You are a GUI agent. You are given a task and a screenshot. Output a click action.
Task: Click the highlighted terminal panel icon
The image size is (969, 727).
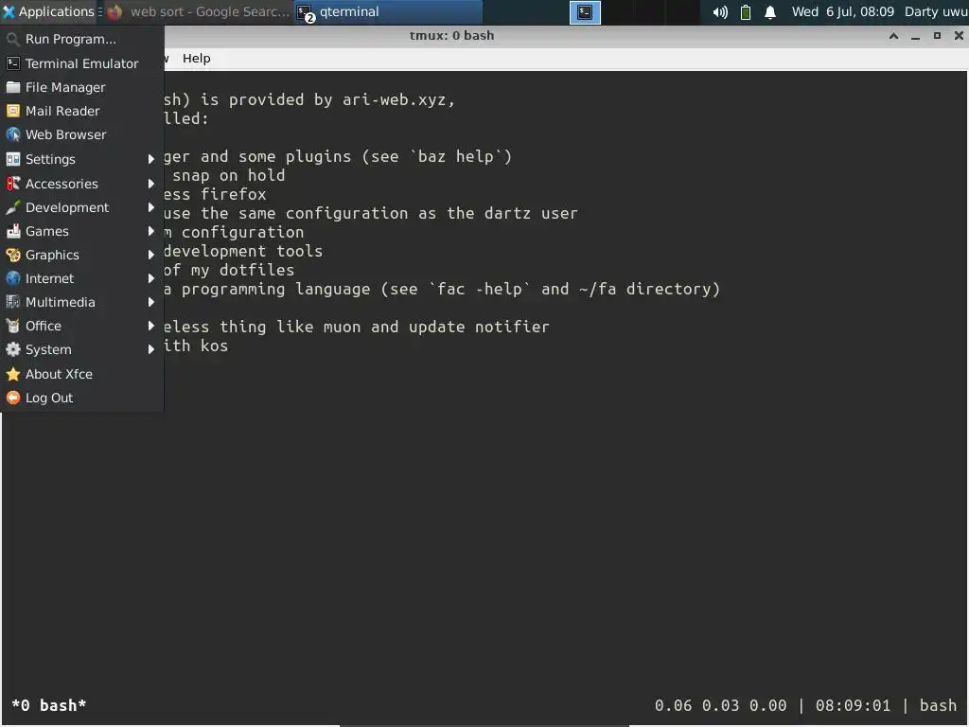585,12
